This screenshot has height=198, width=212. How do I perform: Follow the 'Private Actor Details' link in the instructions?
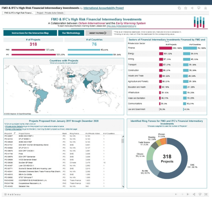coord(14,126)
